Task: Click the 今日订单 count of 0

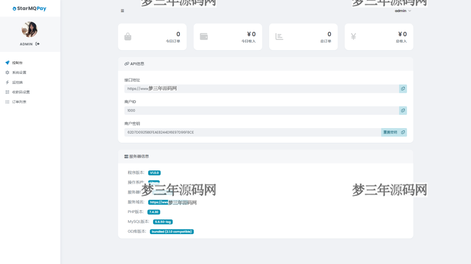Action: click(x=178, y=34)
